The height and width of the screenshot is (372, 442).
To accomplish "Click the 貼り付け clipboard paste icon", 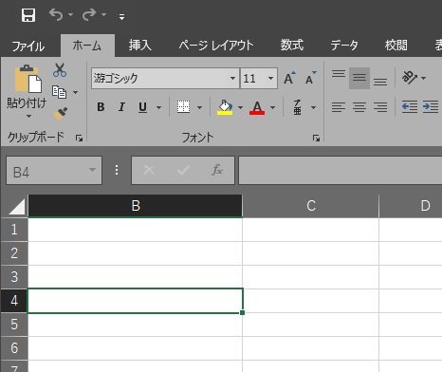I will click(28, 79).
